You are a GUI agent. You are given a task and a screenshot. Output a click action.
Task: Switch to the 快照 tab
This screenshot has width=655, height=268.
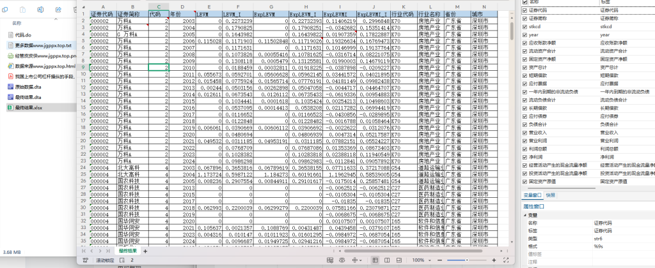pyautogui.click(x=551, y=195)
